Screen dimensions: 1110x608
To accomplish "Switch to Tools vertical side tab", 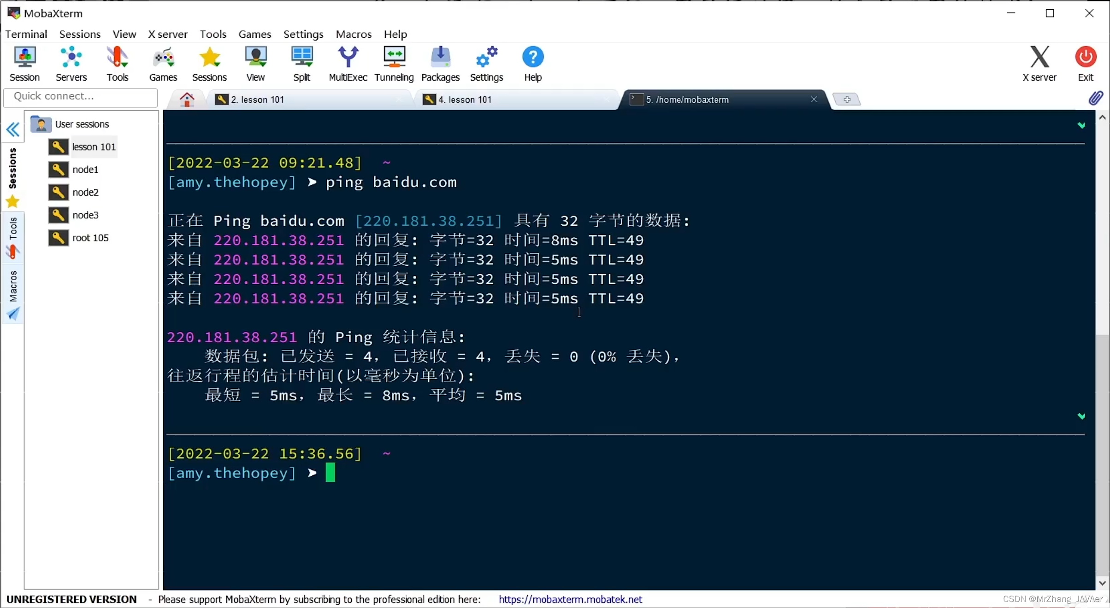I will [x=13, y=237].
